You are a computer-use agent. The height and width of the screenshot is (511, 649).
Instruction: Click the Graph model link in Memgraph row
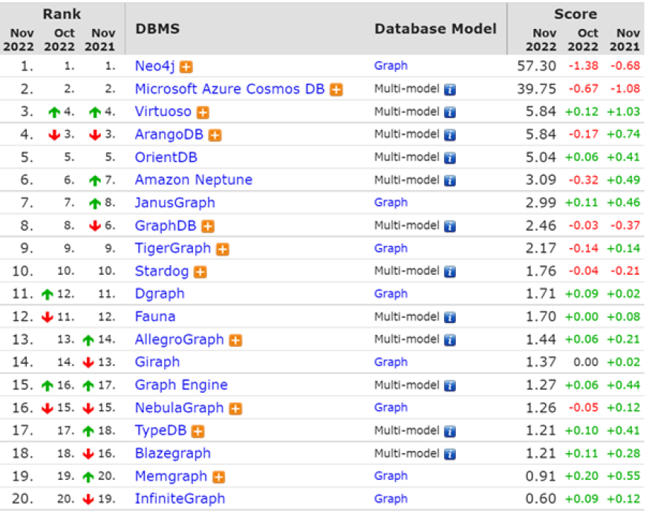click(x=391, y=476)
